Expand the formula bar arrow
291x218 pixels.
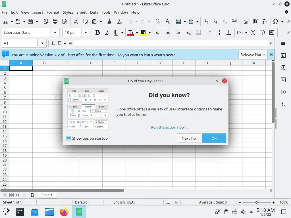point(271,43)
